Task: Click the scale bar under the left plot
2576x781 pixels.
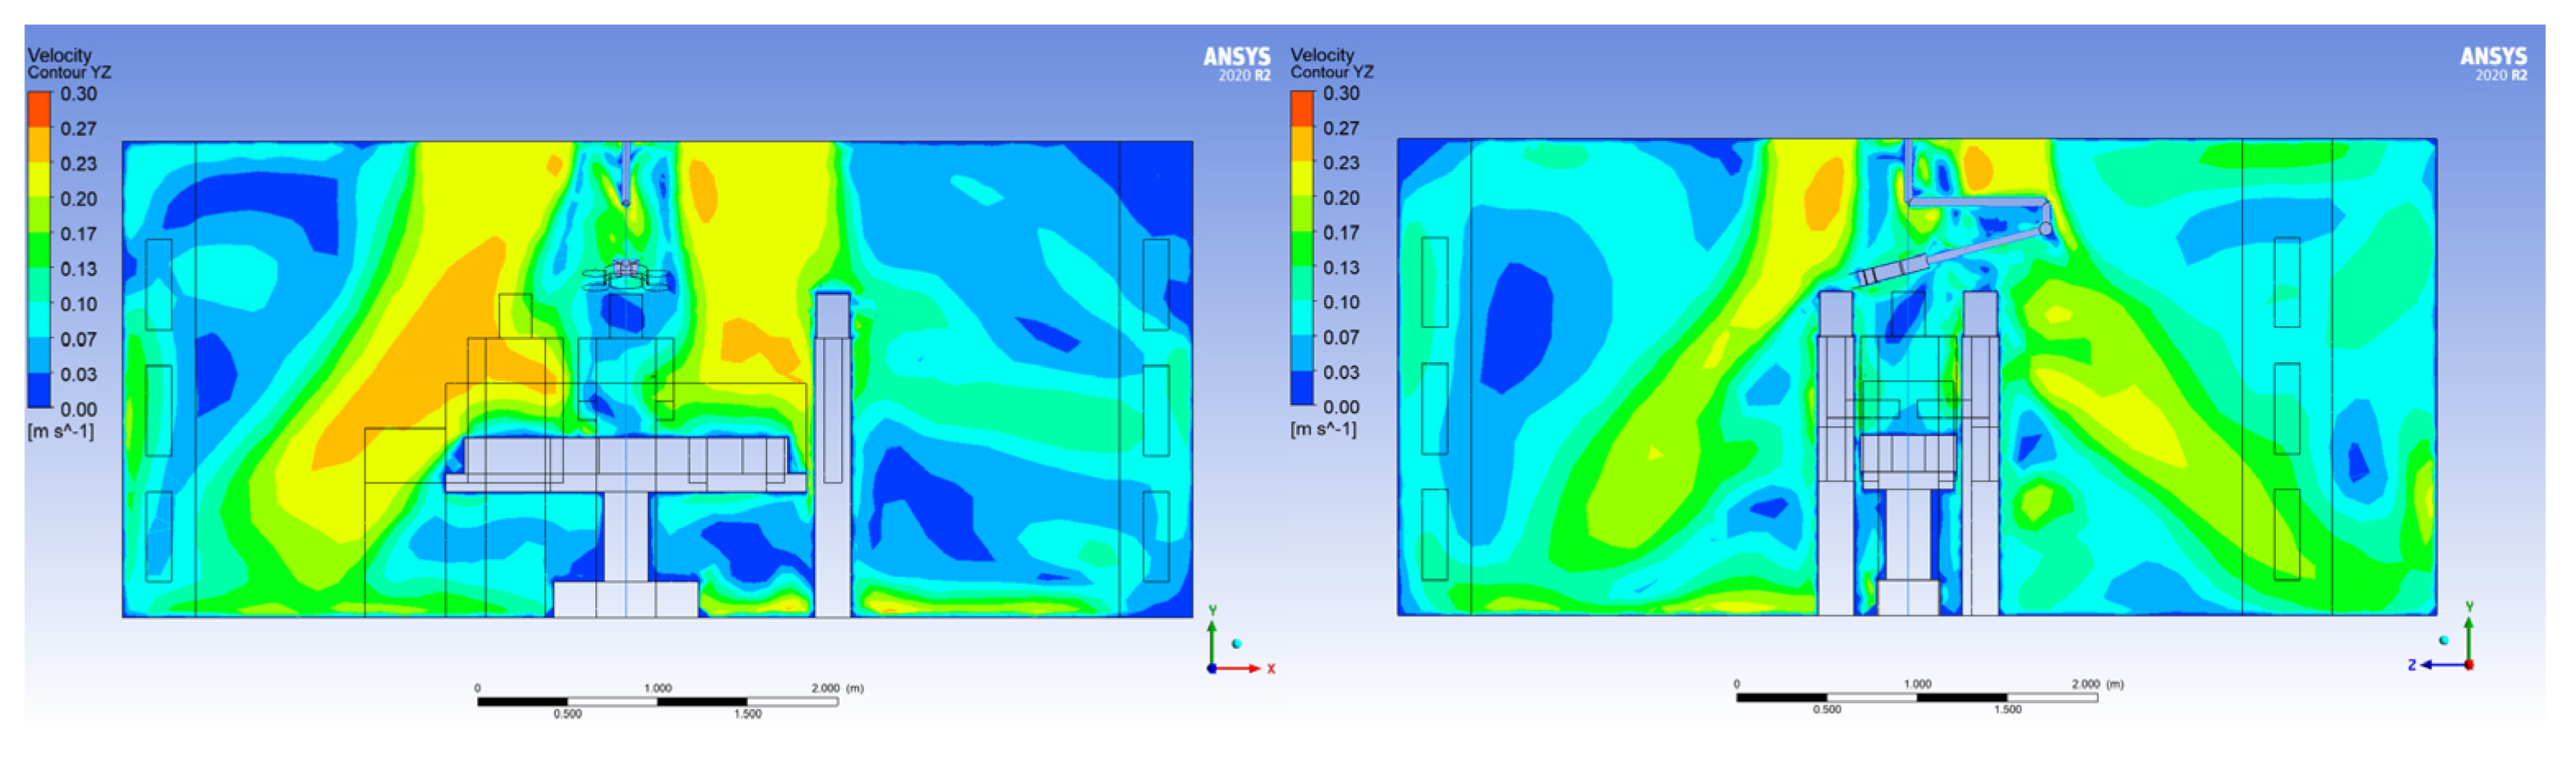Action: tap(657, 702)
